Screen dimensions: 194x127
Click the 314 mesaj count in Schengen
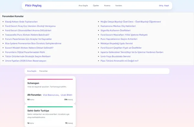(69, 100)
